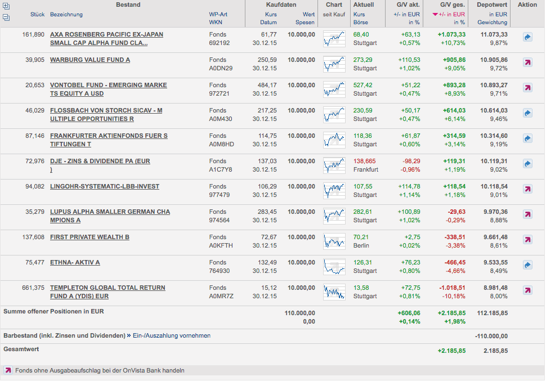Open chart thumbnail for Frankfurter Aktienfonds
546x381 pixels.
(x=334, y=140)
